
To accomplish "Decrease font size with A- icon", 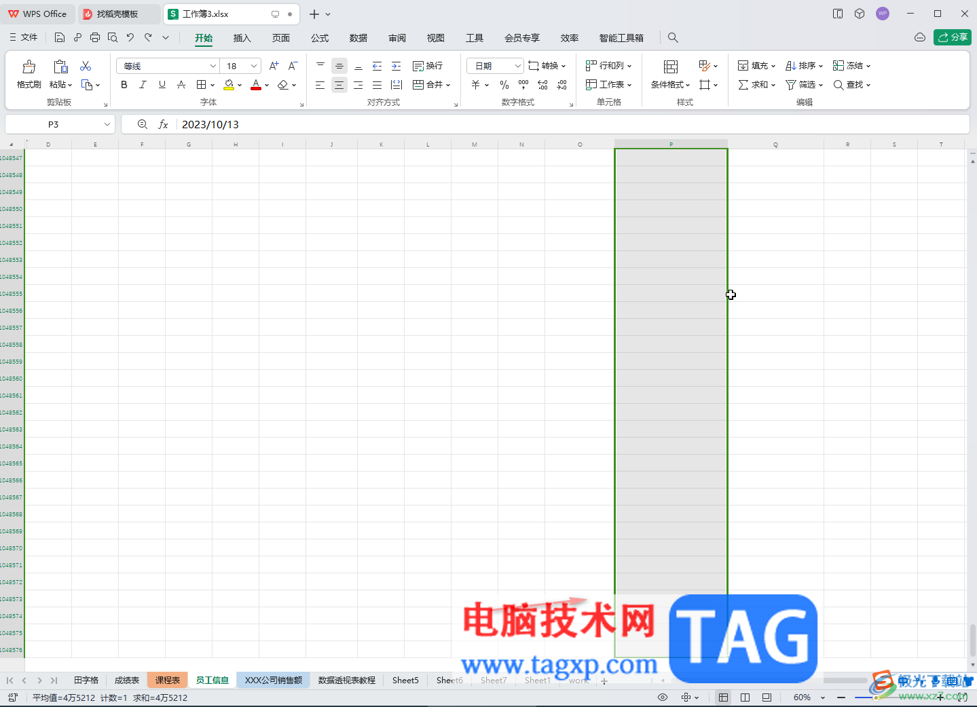I will click(293, 66).
